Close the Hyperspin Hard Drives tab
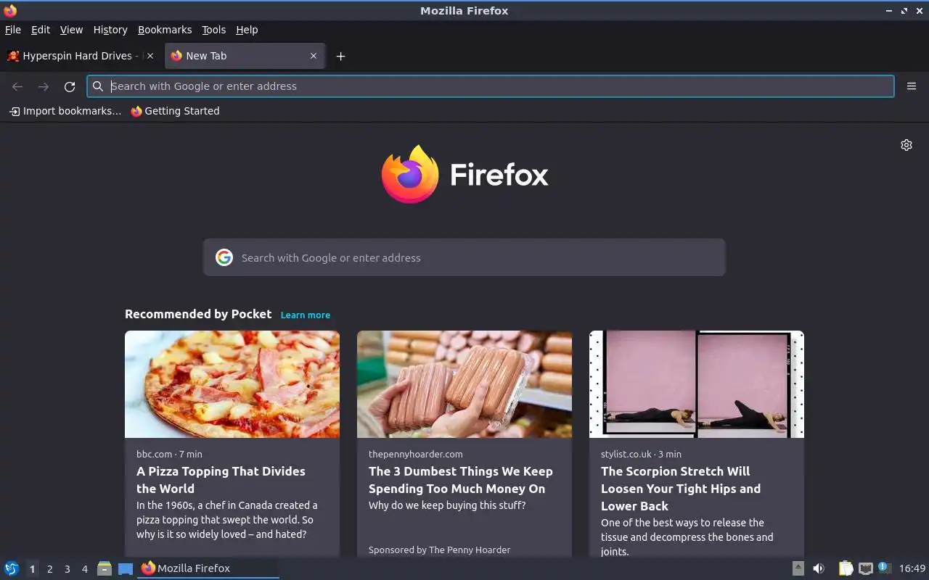Screen dimensions: 929x580 [x=150, y=56]
